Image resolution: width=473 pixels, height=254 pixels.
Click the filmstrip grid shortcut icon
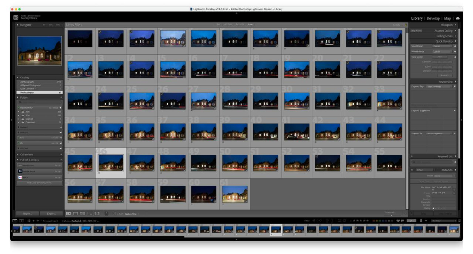[x=28, y=221]
